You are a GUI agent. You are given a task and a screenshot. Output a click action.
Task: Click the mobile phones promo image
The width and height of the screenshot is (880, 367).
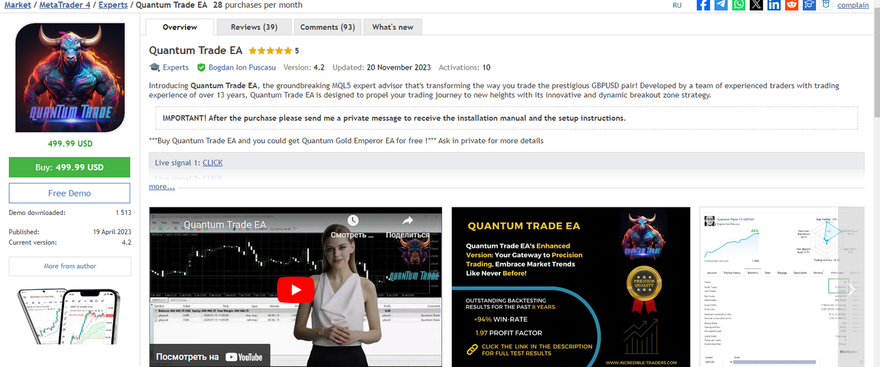click(x=70, y=317)
